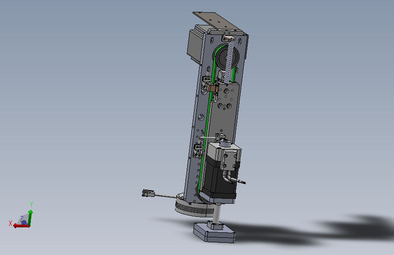This screenshot has height=255, width=394.
Task: Select the gray bracket on the stepper motor front
Action: click(x=230, y=159)
